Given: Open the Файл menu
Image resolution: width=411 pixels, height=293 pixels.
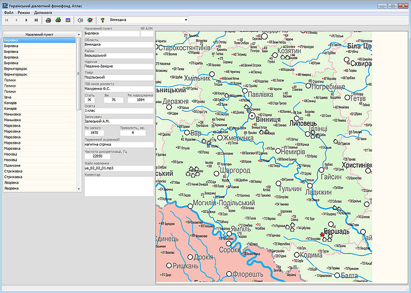Looking at the screenshot, I should click(9, 12).
